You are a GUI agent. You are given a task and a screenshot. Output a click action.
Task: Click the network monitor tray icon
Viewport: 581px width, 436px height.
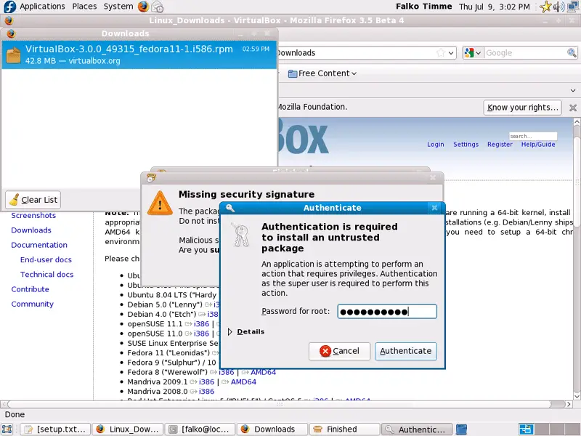point(573,7)
